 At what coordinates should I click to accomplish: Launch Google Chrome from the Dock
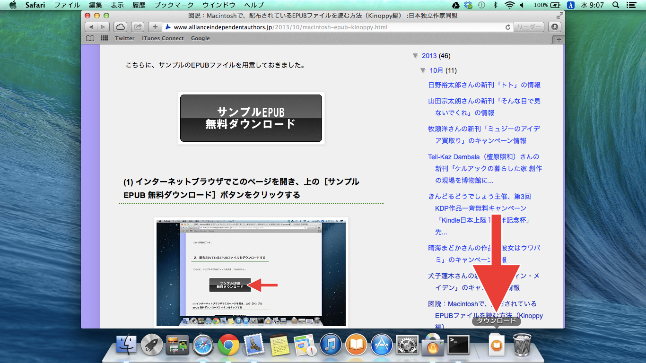(228, 345)
